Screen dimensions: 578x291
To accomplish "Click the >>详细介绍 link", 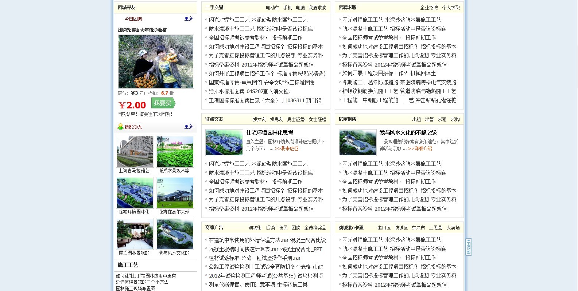I will [x=420, y=148].
